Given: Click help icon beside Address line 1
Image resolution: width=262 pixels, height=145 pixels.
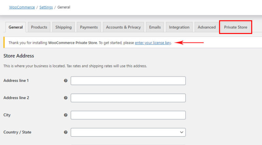Looking at the screenshot, I should 65,81.
